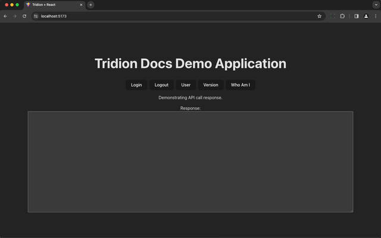Select the localhost:5173 address bar
This screenshot has height=238, width=381.
[177, 16]
